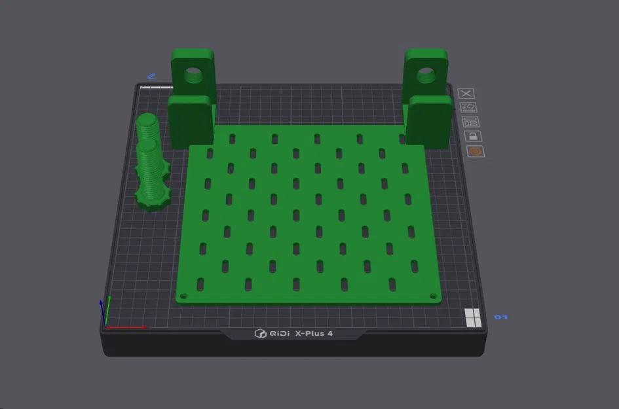Open the orange plate settings icon
The height and width of the screenshot is (409, 619).
point(476,151)
